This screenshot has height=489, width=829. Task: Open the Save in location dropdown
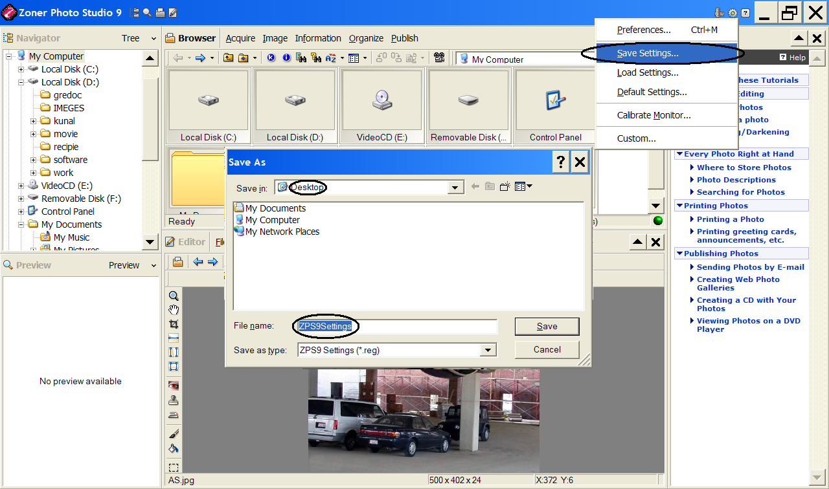coord(457,188)
